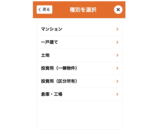Image resolution: width=154 pixels, height=137 pixels.
Task: Click header space between 戻る and title
Action: point(61,10)
